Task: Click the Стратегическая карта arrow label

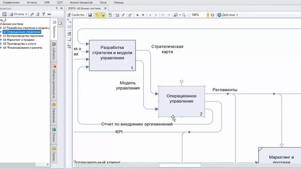Action: point(167,49)
